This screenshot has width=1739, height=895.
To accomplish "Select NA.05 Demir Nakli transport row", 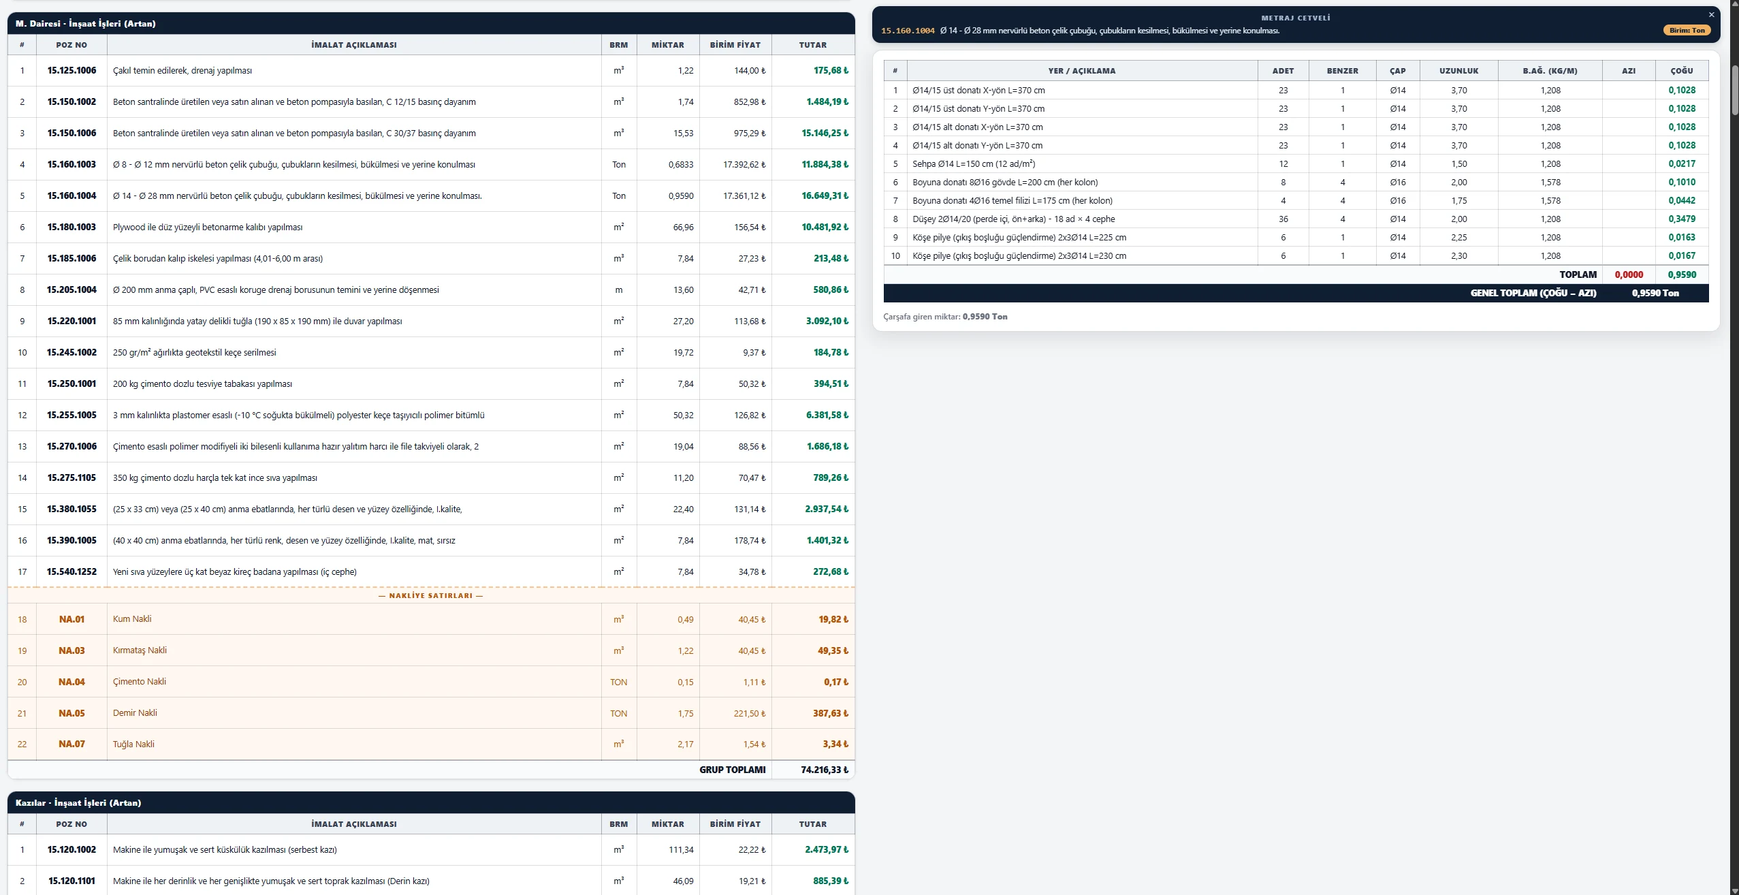I will click(431, 713).
